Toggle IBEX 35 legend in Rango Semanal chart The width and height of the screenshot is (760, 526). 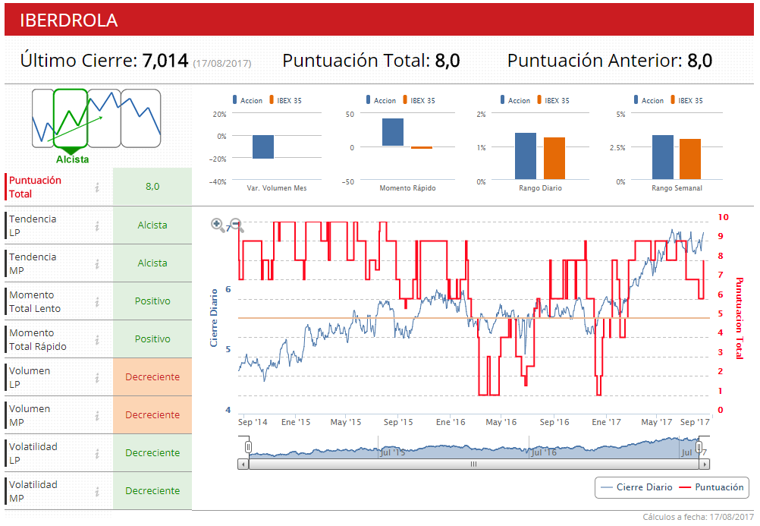(x=686, y=100)
